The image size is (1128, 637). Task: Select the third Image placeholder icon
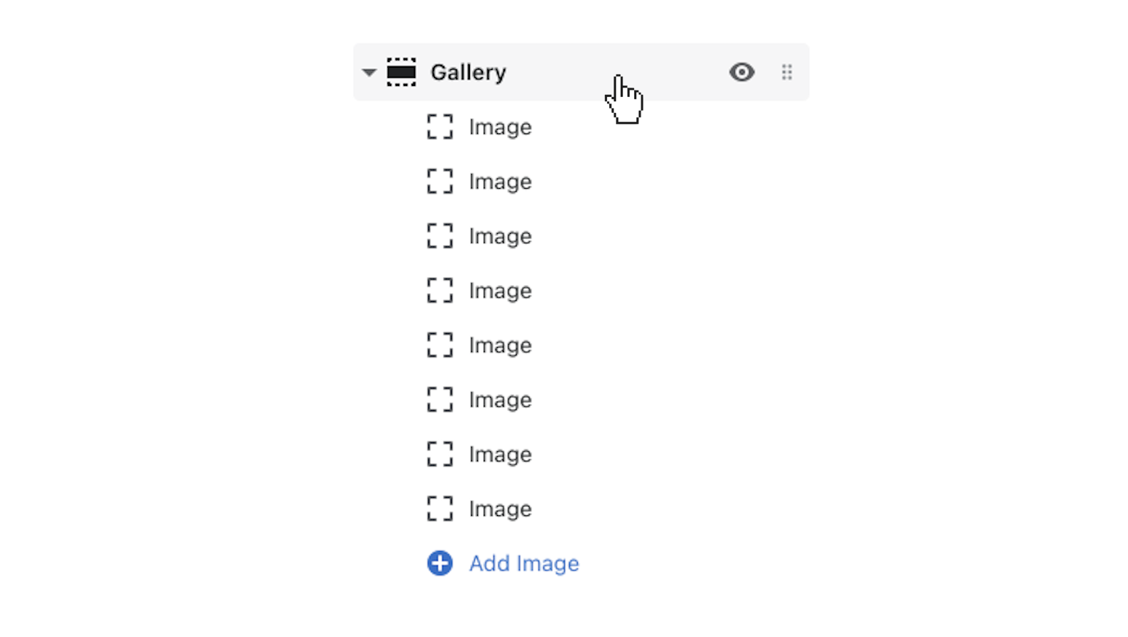[x=439, y=236]
